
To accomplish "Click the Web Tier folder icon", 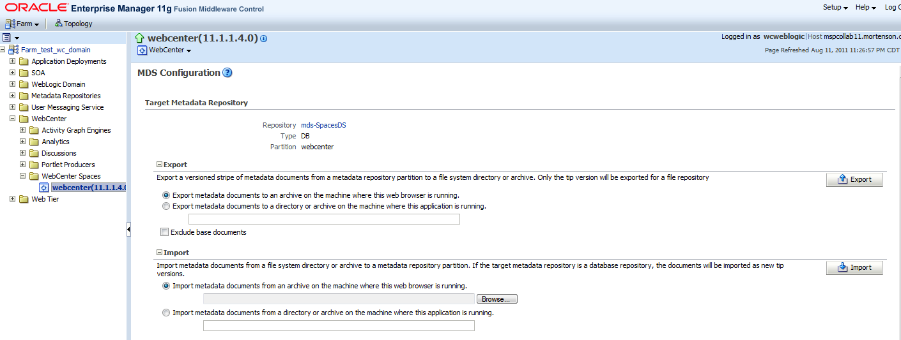I will [24, 199].
